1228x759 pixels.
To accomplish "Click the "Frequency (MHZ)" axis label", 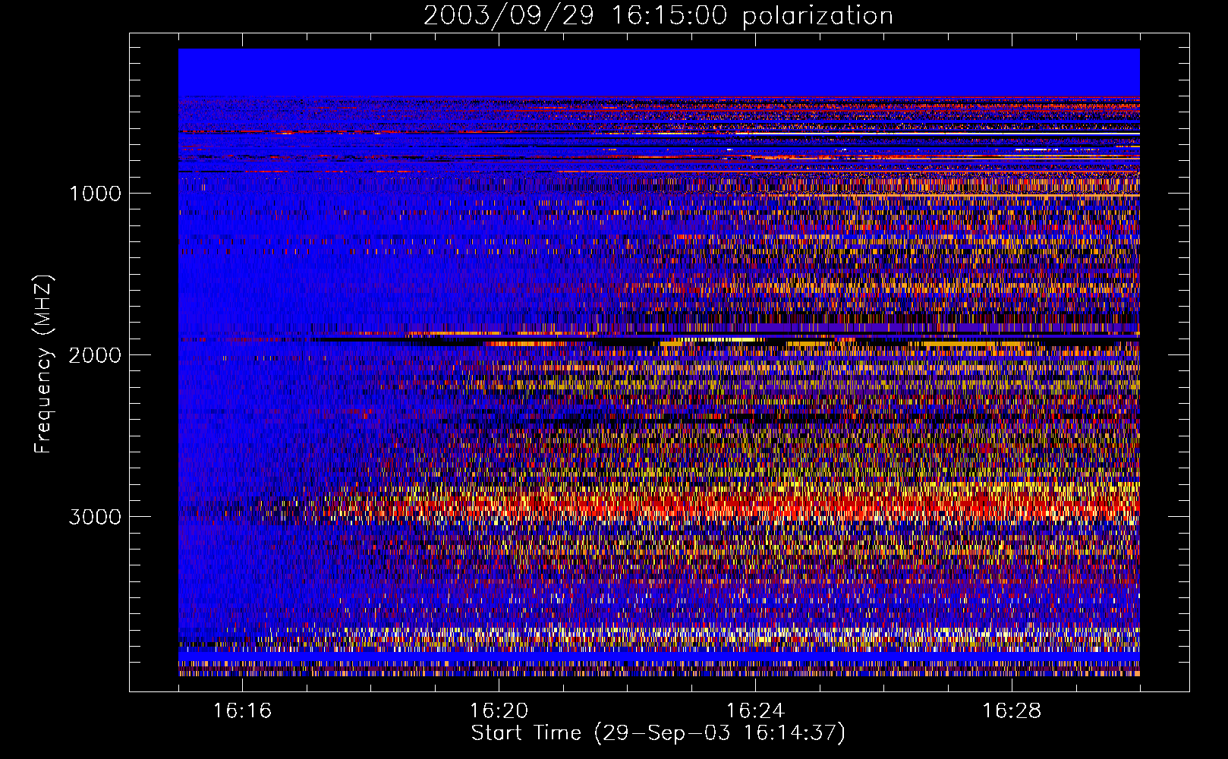I will pos(44,364).
